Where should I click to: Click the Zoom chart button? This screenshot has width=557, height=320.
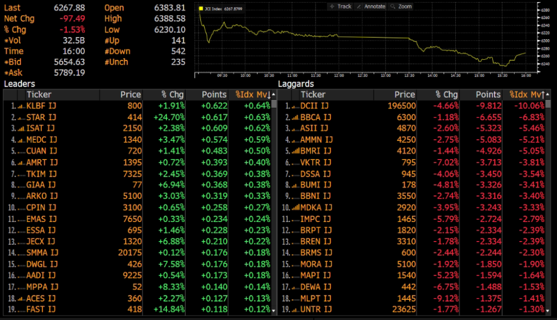pos(401,7)
